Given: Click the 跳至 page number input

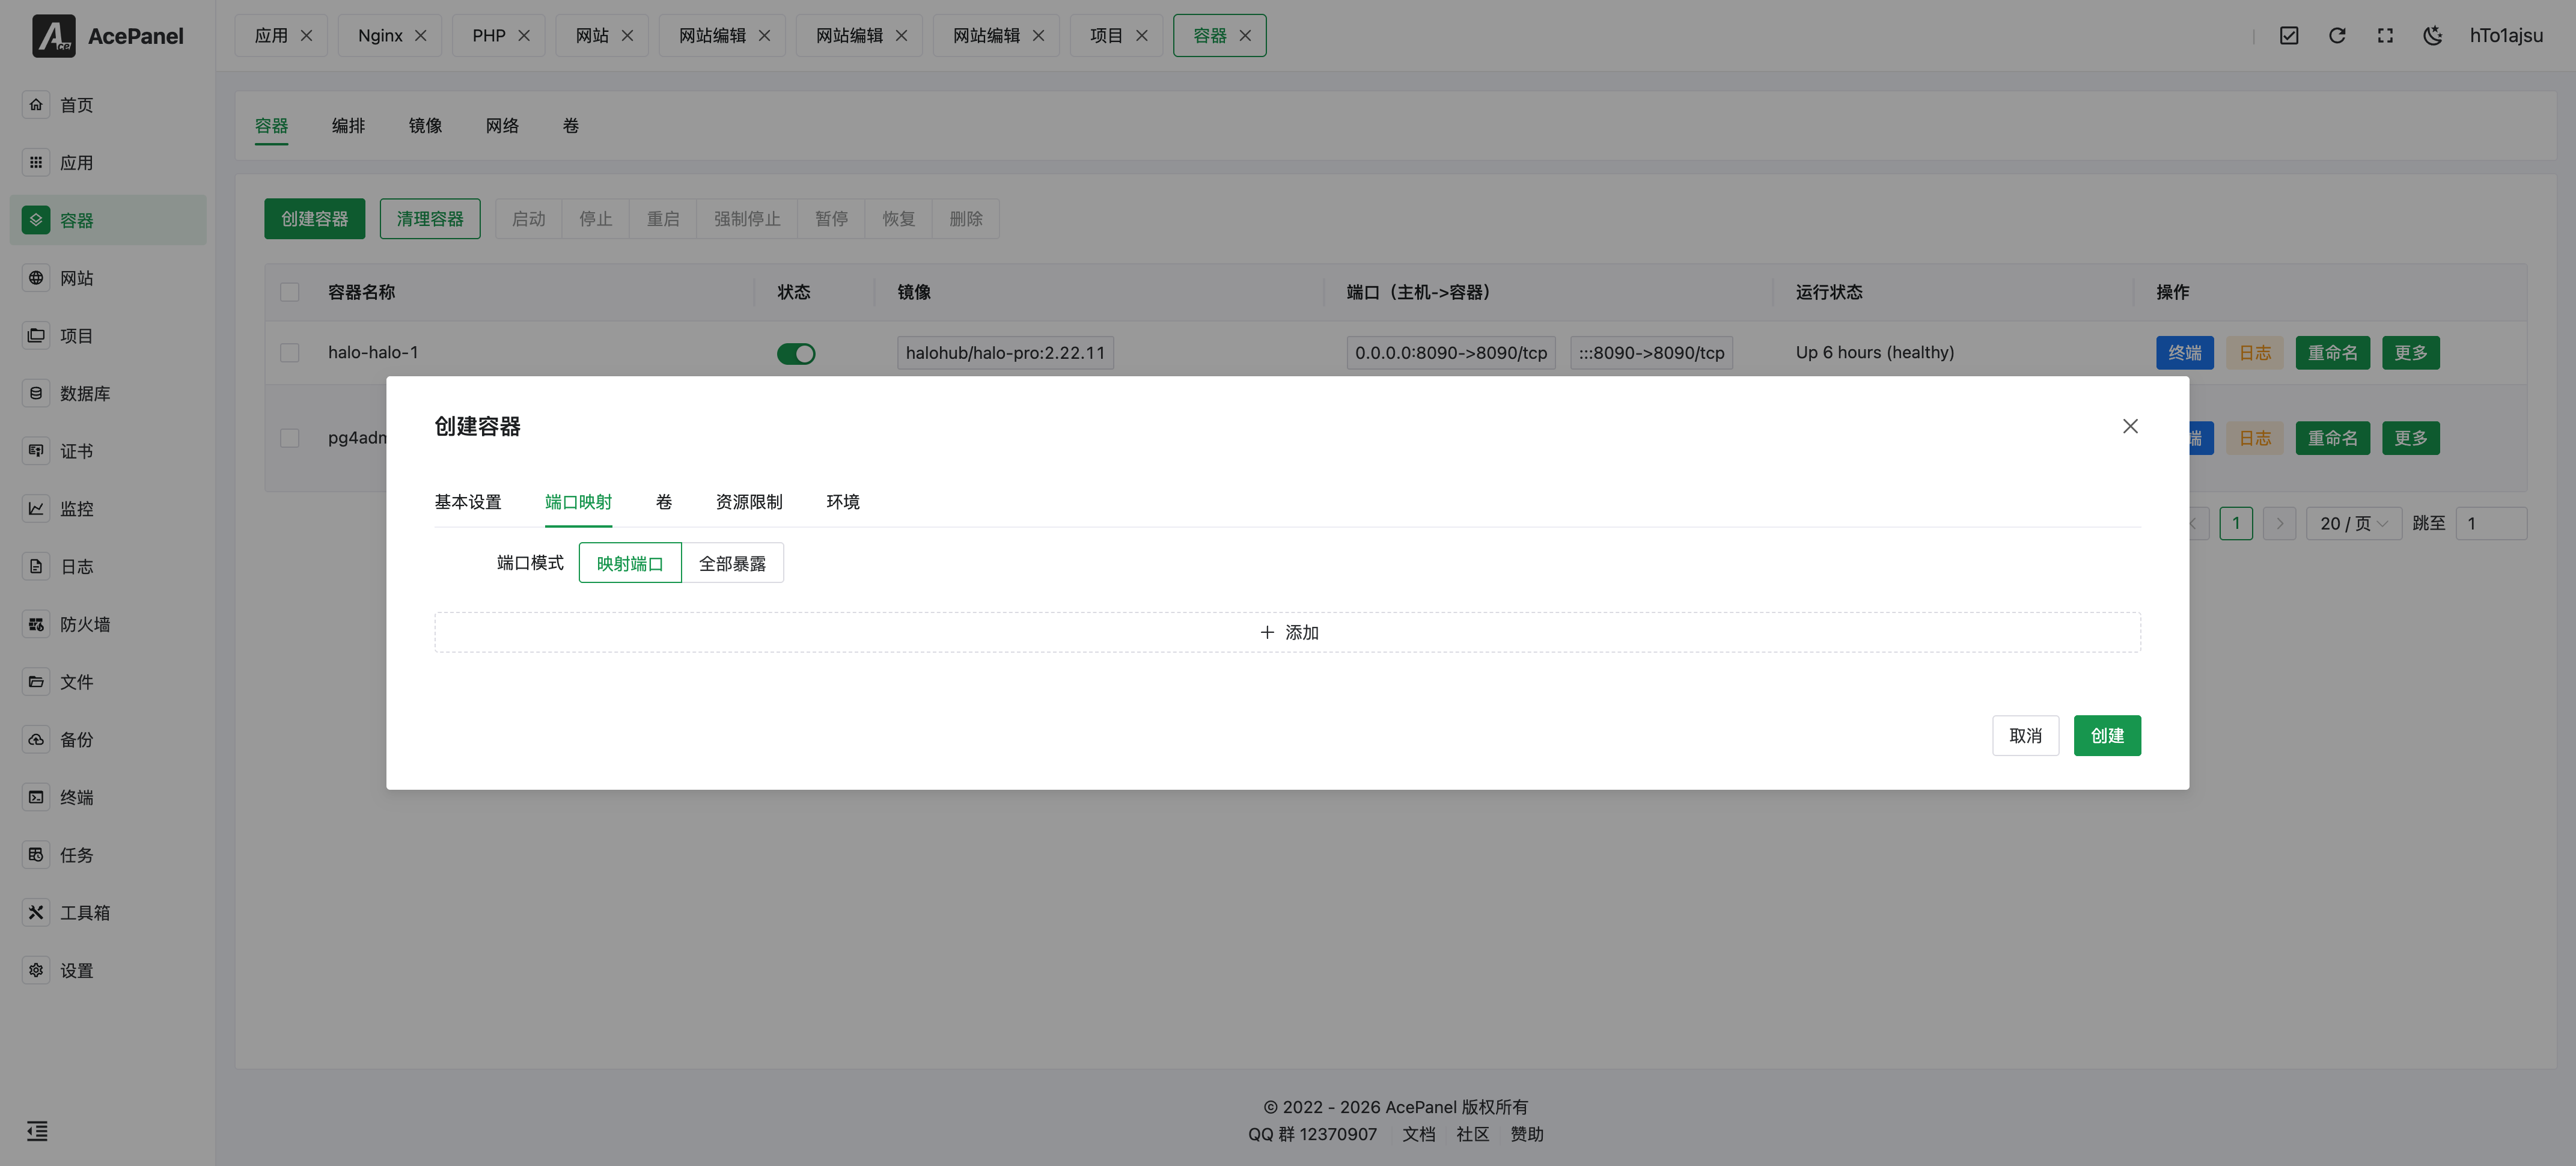Looking at the screenshot, I should tap(2490, 523).
